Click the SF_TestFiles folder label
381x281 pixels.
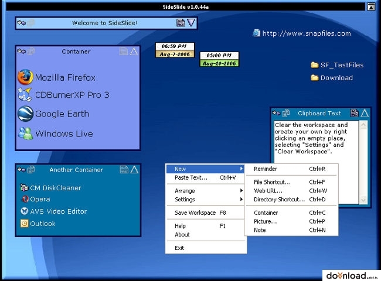point(342,65)
